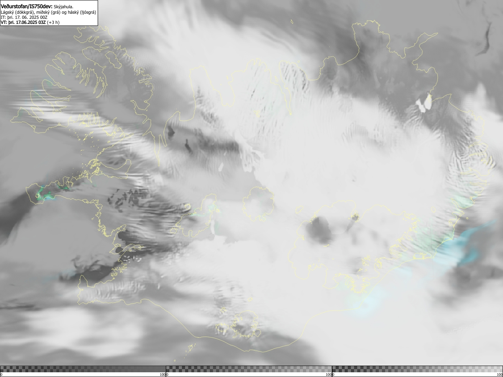Click the 'IT: þri. 17. 06. 2025 00Z' line

[x=24, y=17]
